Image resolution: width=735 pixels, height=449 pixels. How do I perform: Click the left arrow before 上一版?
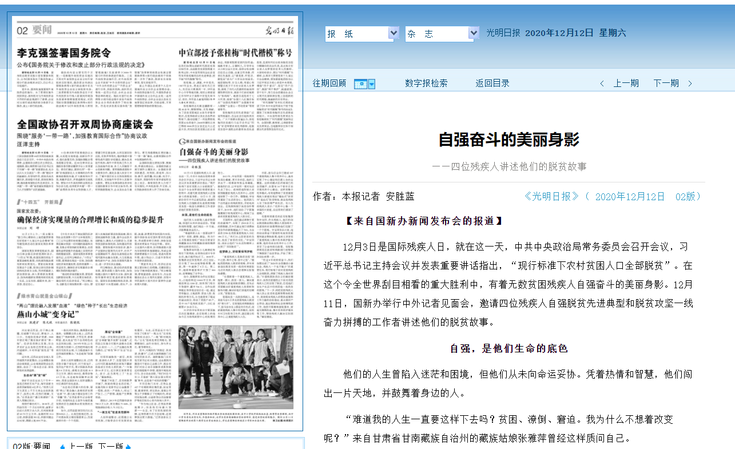point(63,446)
